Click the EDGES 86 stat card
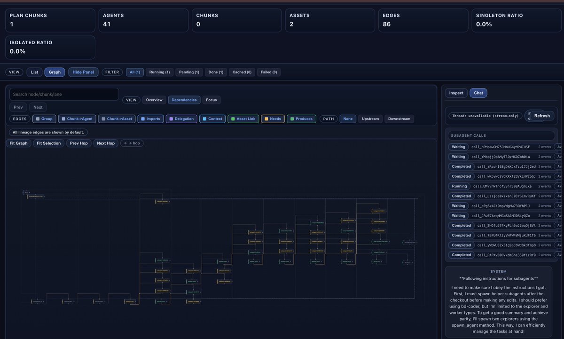Image resolution: width=564 pixels, height=339 pixels. tap(423, 20)
